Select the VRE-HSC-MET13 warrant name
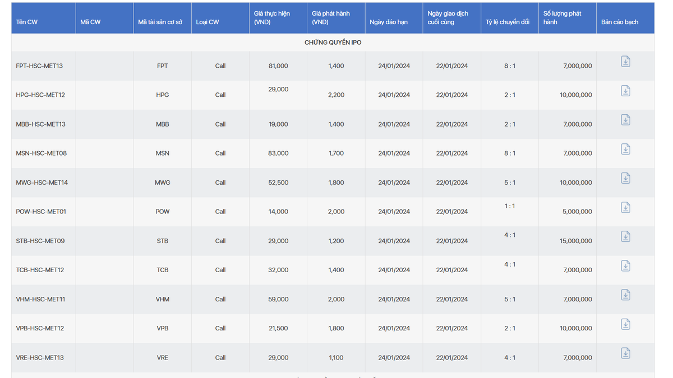 tap(40, 358)
